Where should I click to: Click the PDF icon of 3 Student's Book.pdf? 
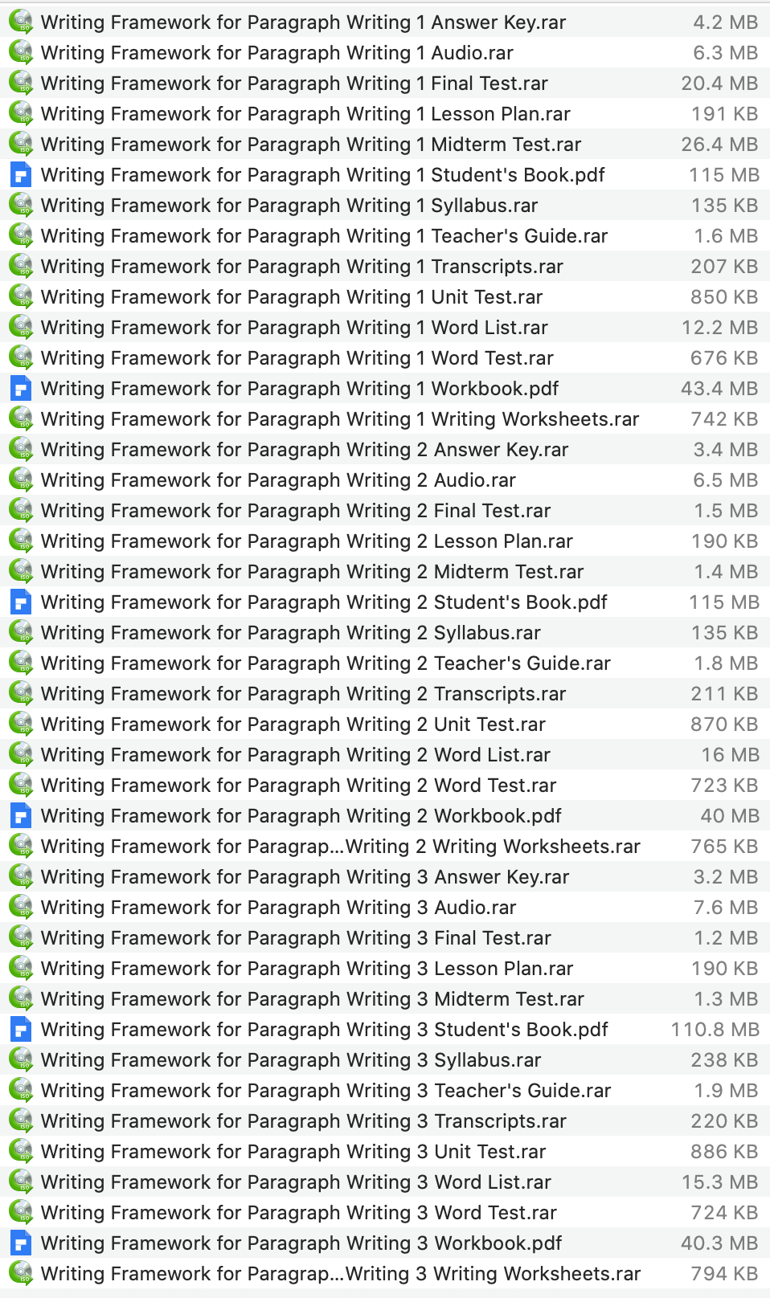click(21, 1029)
